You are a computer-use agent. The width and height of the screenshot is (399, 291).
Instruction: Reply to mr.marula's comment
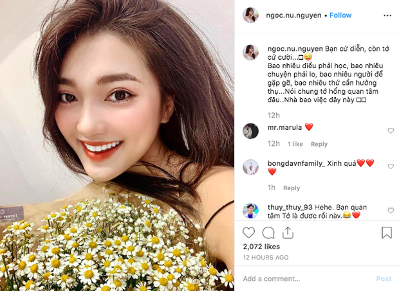click(x=319, y=145)
